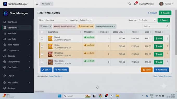This screenshot has width=177, height=99.
Task: Click Add button in Chocolate row
Action: point(159,54)
